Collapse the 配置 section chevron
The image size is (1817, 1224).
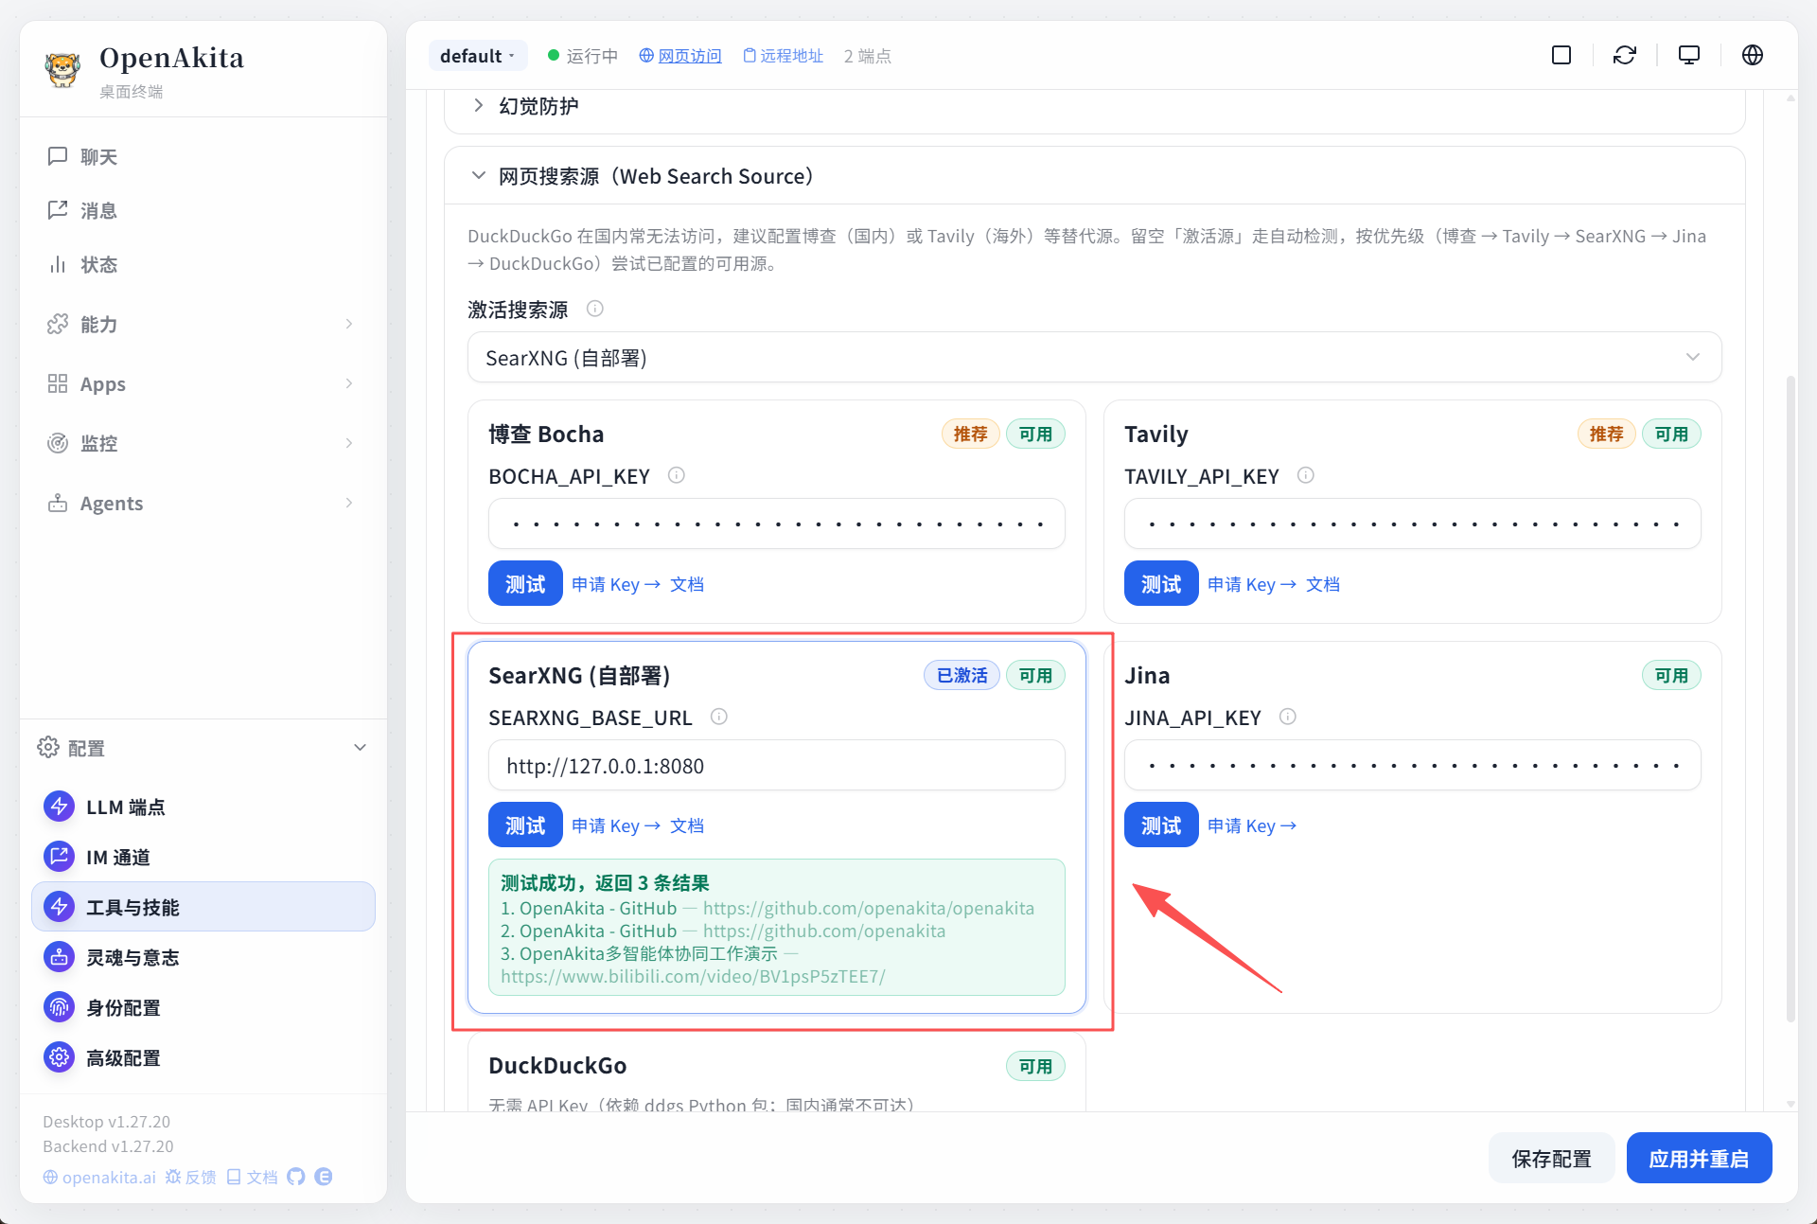pyautogui.click(x=361, y=748)
